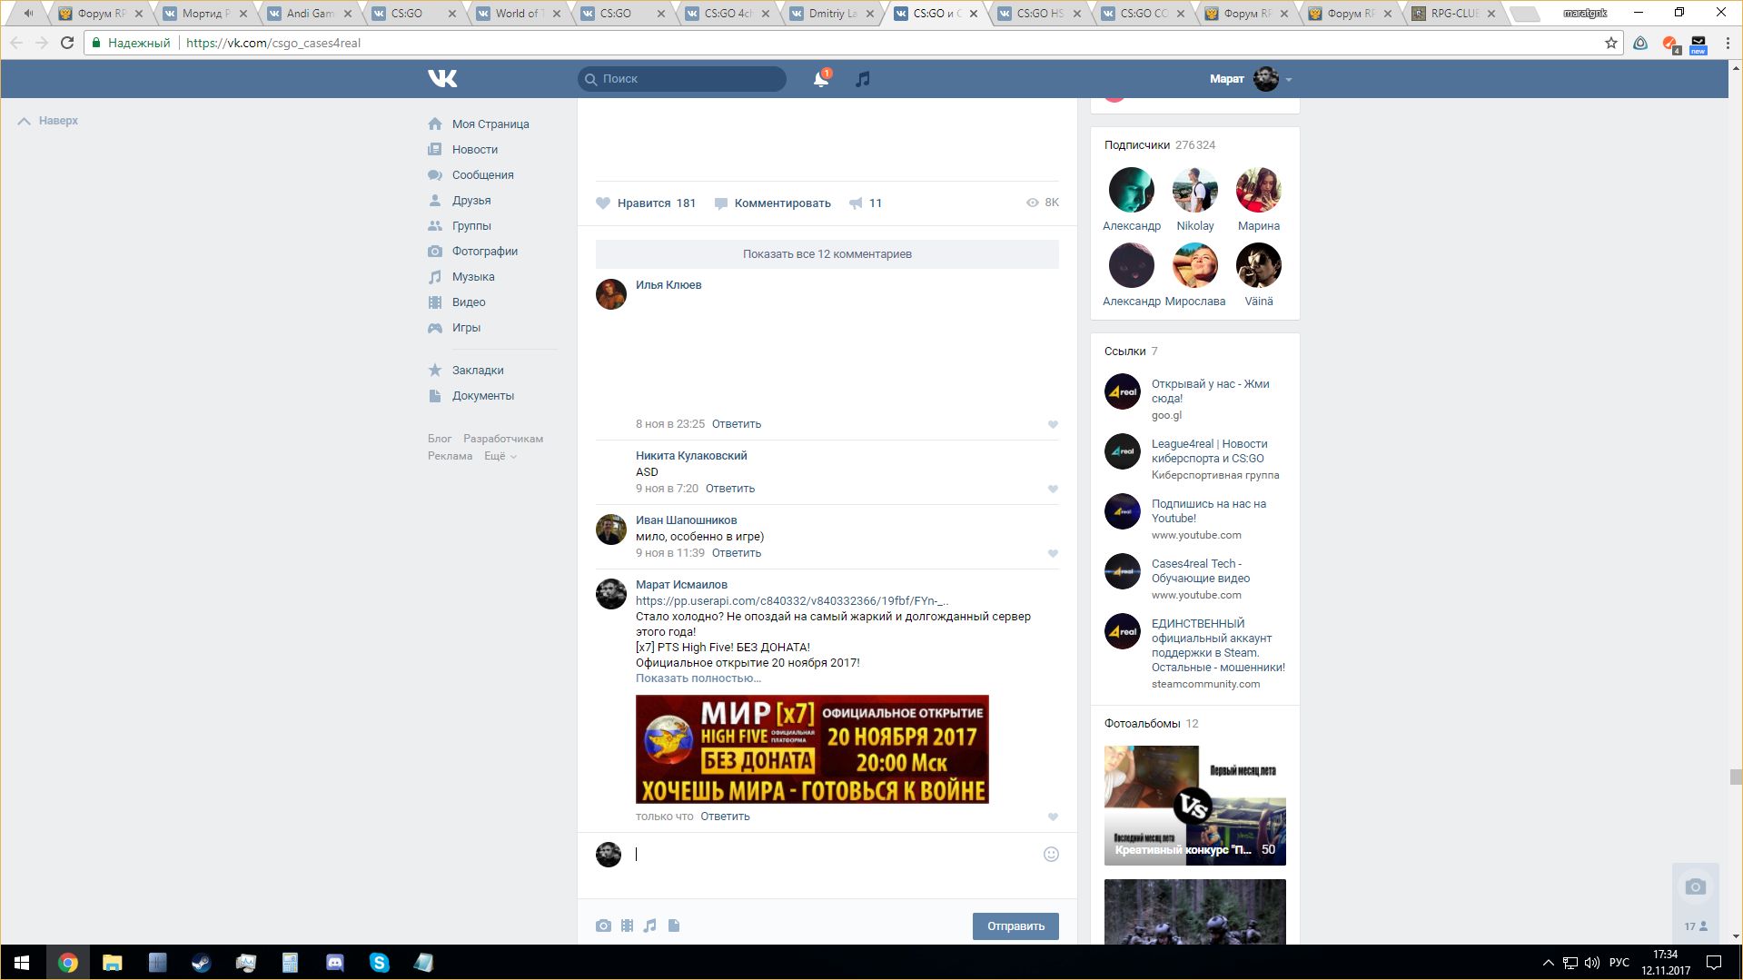Click the page scrollbar thumb
The height and width of the screenshot is (980, 1743).
1736,777
